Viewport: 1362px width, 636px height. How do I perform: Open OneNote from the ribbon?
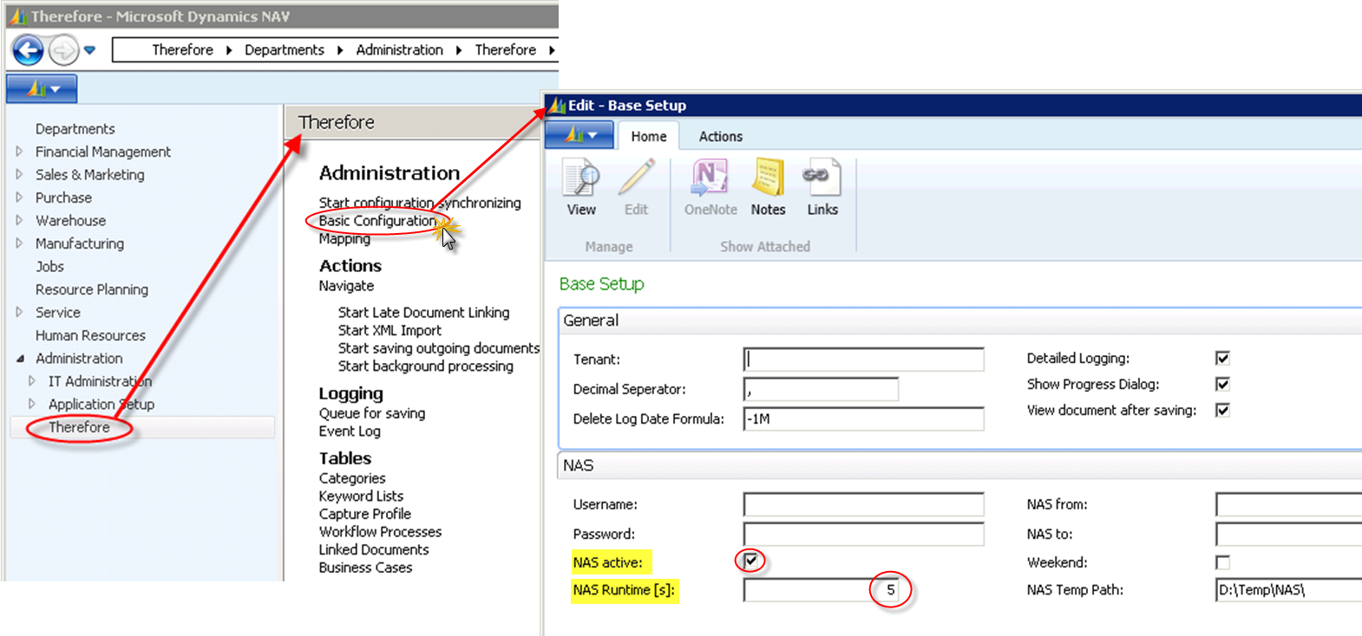tap(710, 179)
